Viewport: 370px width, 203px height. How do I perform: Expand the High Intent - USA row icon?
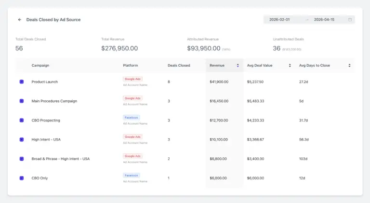22,140
